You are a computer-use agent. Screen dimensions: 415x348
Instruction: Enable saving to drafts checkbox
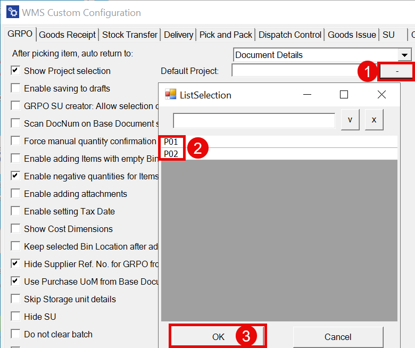tap(15, 88)
